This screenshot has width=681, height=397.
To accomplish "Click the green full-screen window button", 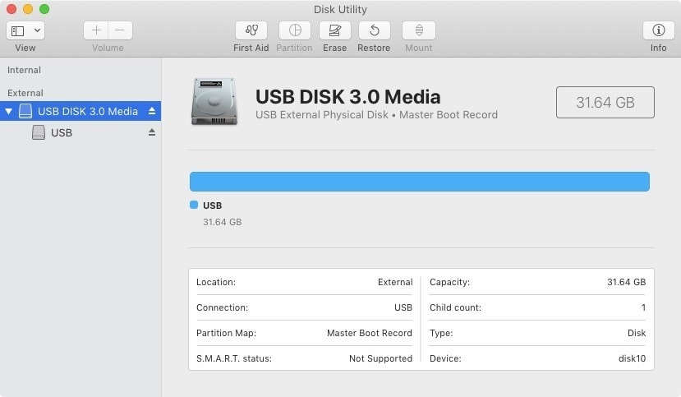I will pyautogui.click(x=44, y=9).
